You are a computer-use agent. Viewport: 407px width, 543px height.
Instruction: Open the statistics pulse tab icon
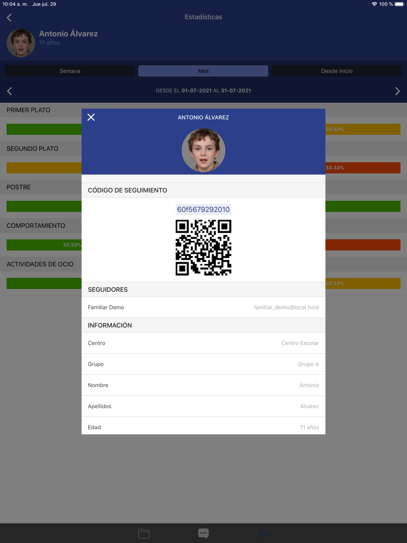(x=263, y=533)
